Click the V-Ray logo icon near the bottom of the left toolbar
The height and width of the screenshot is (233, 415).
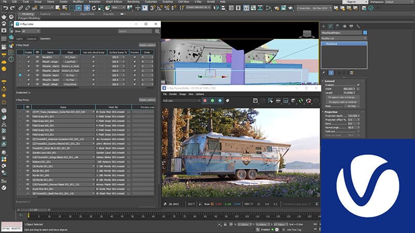click(4, 188)
